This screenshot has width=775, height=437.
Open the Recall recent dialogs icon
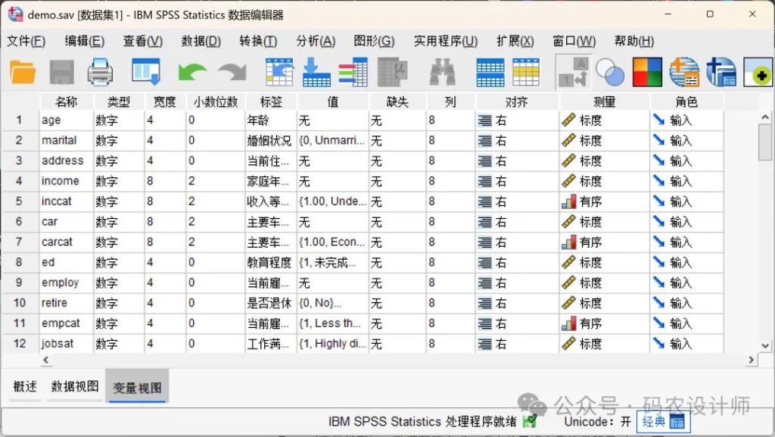(145, 73)
